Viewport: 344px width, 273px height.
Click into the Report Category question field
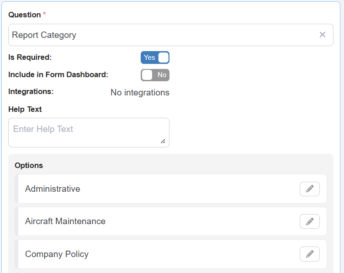tap(160, 35)
